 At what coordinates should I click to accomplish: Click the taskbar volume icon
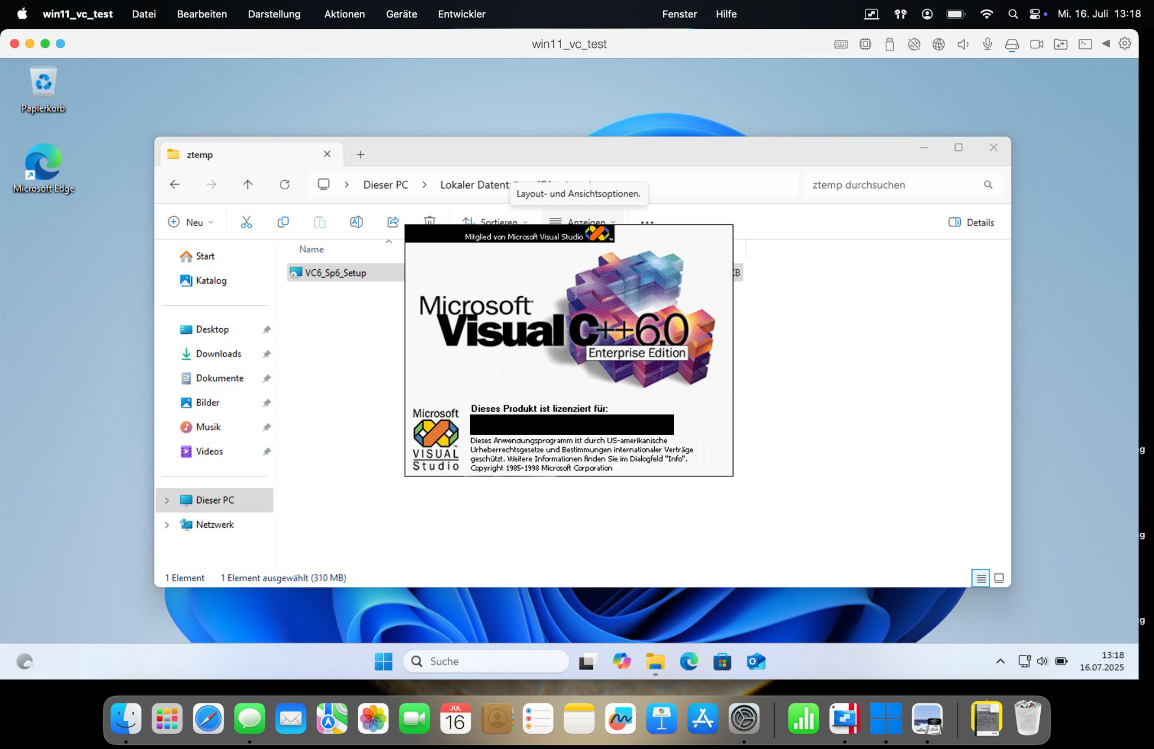click(x=1042, y=661)
